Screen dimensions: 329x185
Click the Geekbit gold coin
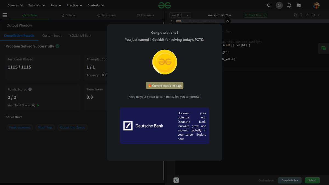click(x=164, y=62)
